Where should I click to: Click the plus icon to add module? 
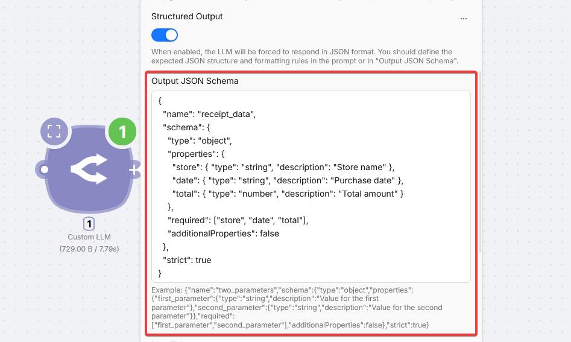(133, 170)
